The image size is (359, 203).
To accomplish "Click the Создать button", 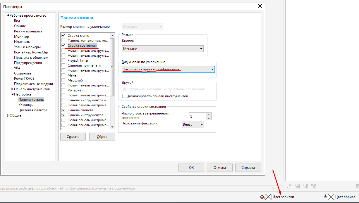I will pos(73,137).
